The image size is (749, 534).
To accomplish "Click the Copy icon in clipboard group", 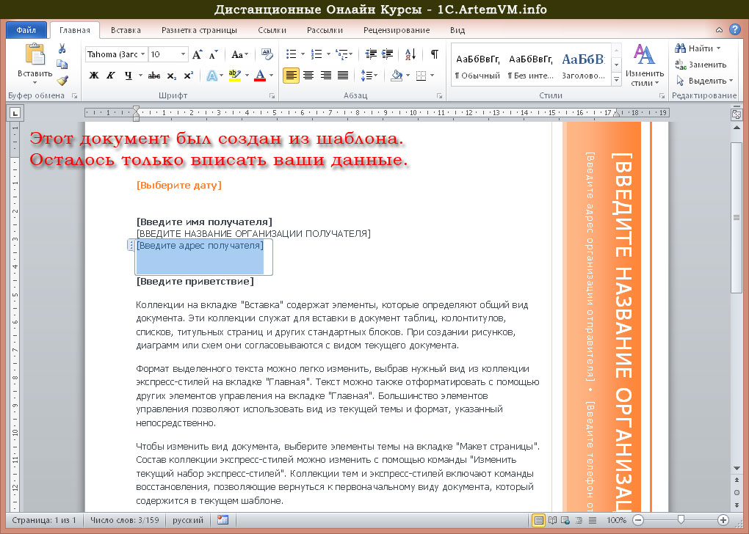I will pos(62,65).
